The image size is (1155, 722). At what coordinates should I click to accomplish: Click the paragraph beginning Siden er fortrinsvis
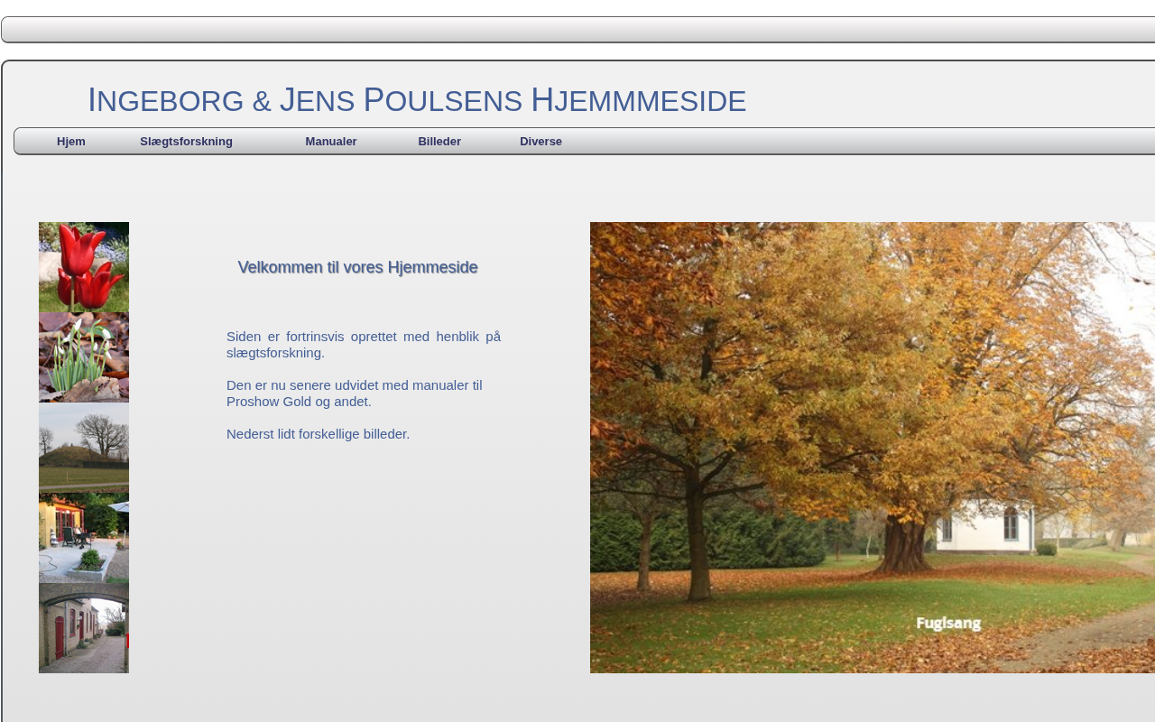pos(363,345)
